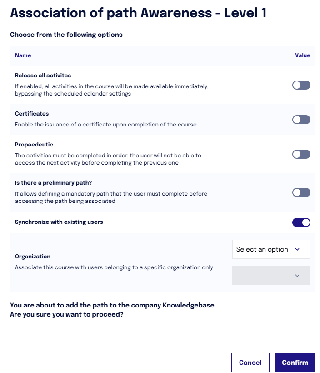
Task: Click the Synchronize with existing users label
Action: click(x=59, y=222)
